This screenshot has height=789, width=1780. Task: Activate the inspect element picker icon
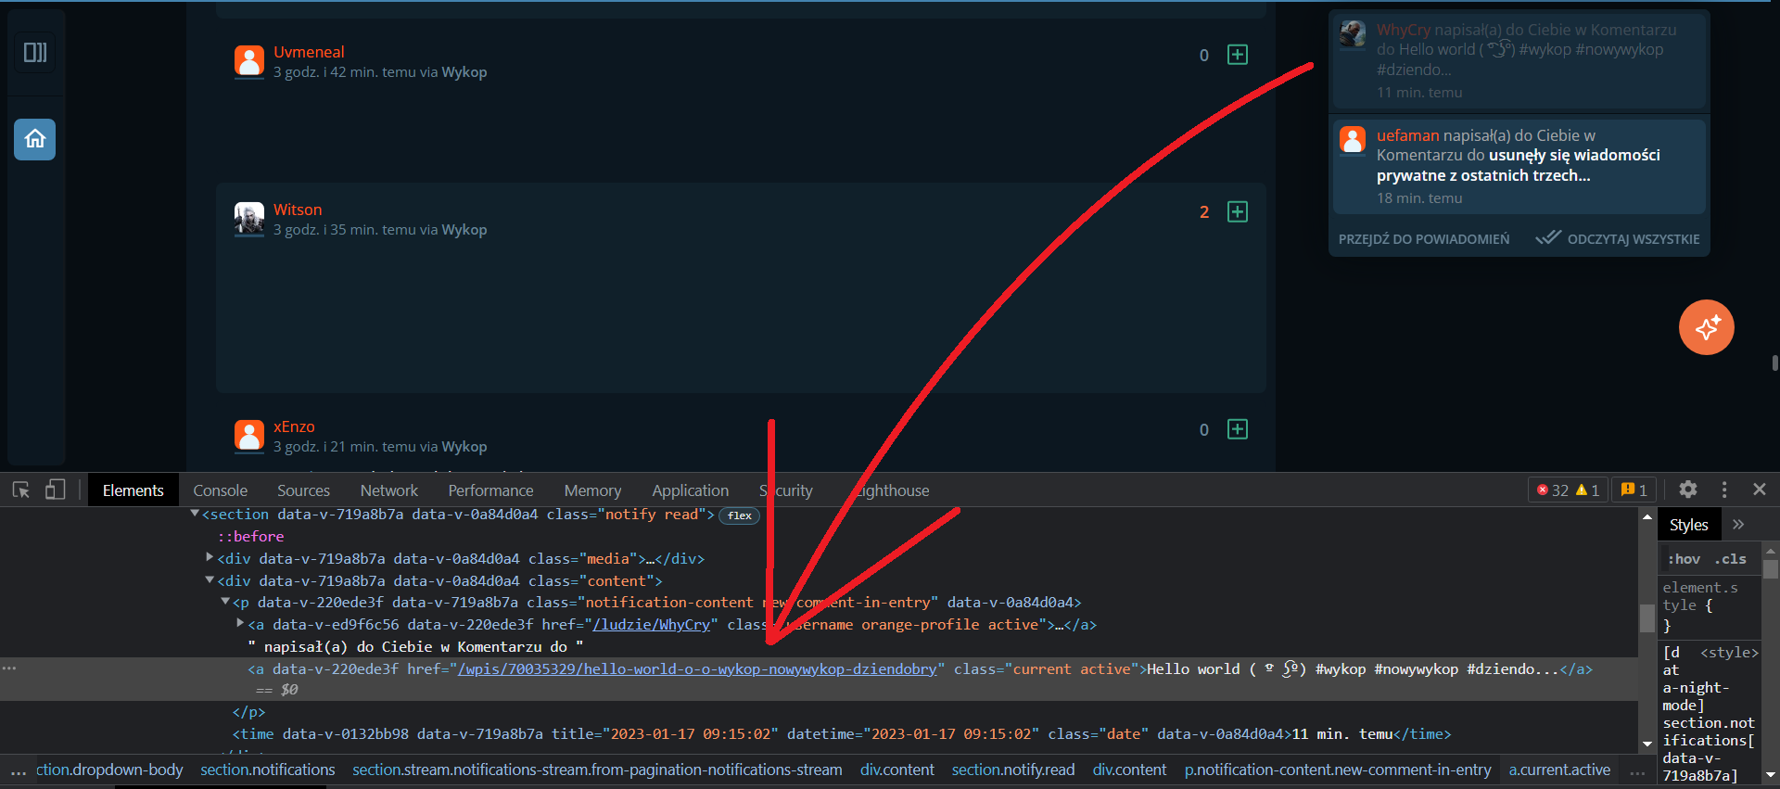pyautogui.click(x=20, y=490)
